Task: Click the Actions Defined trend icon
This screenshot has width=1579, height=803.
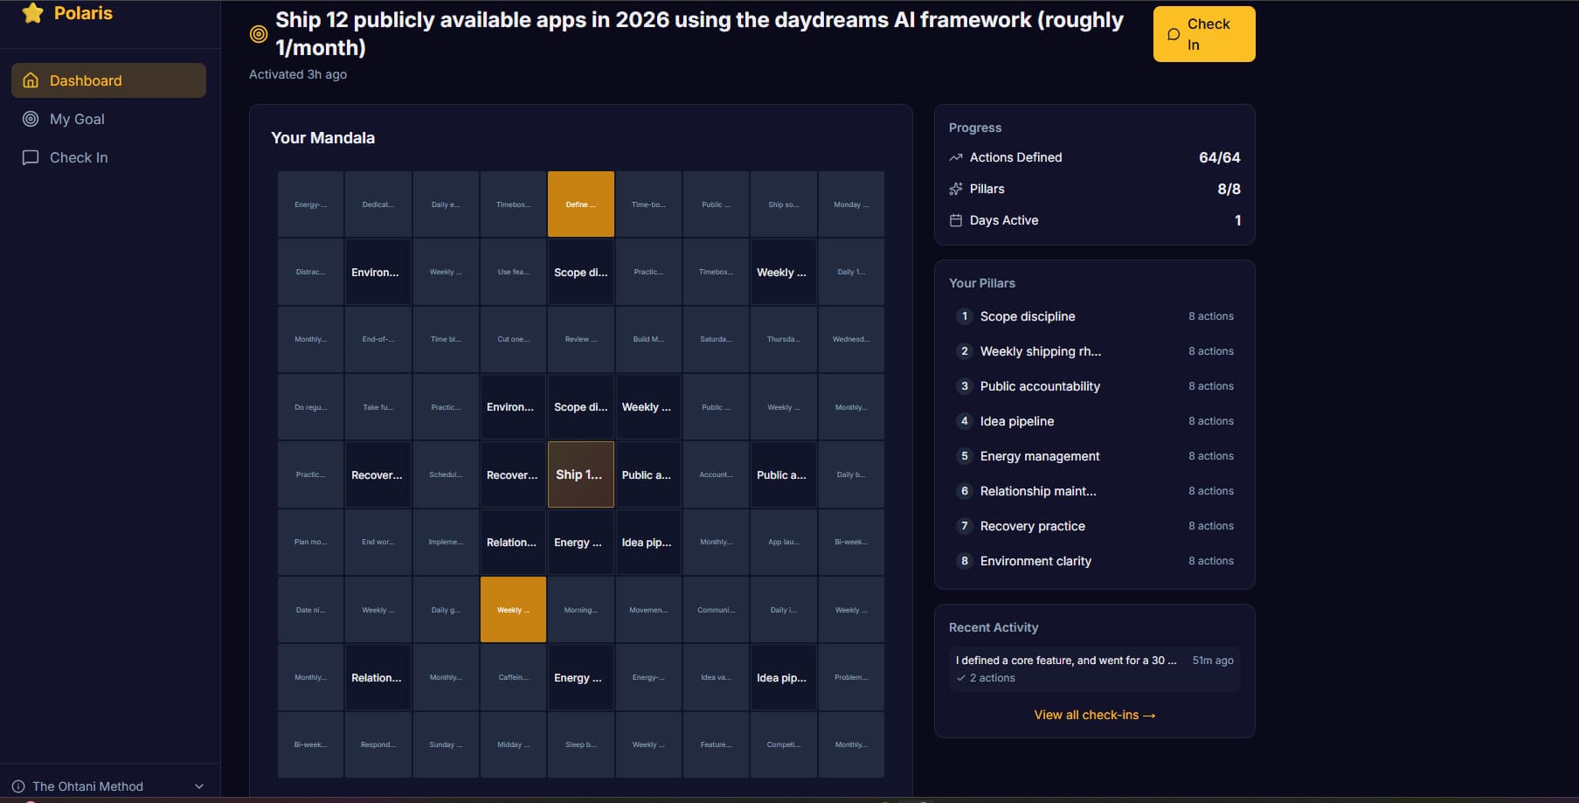Action: 956,157
